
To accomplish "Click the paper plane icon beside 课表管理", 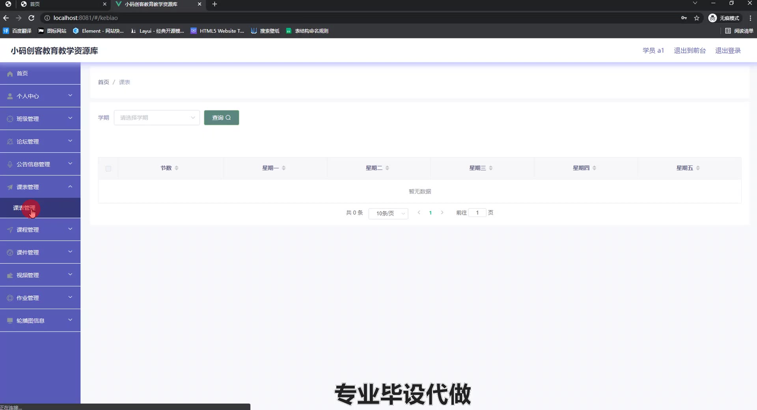I will tap(10, 187).
